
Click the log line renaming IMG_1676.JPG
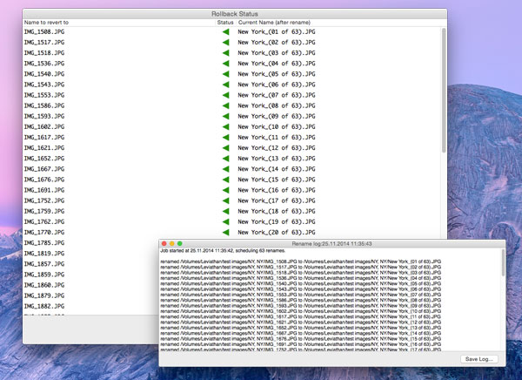(301, 339)
